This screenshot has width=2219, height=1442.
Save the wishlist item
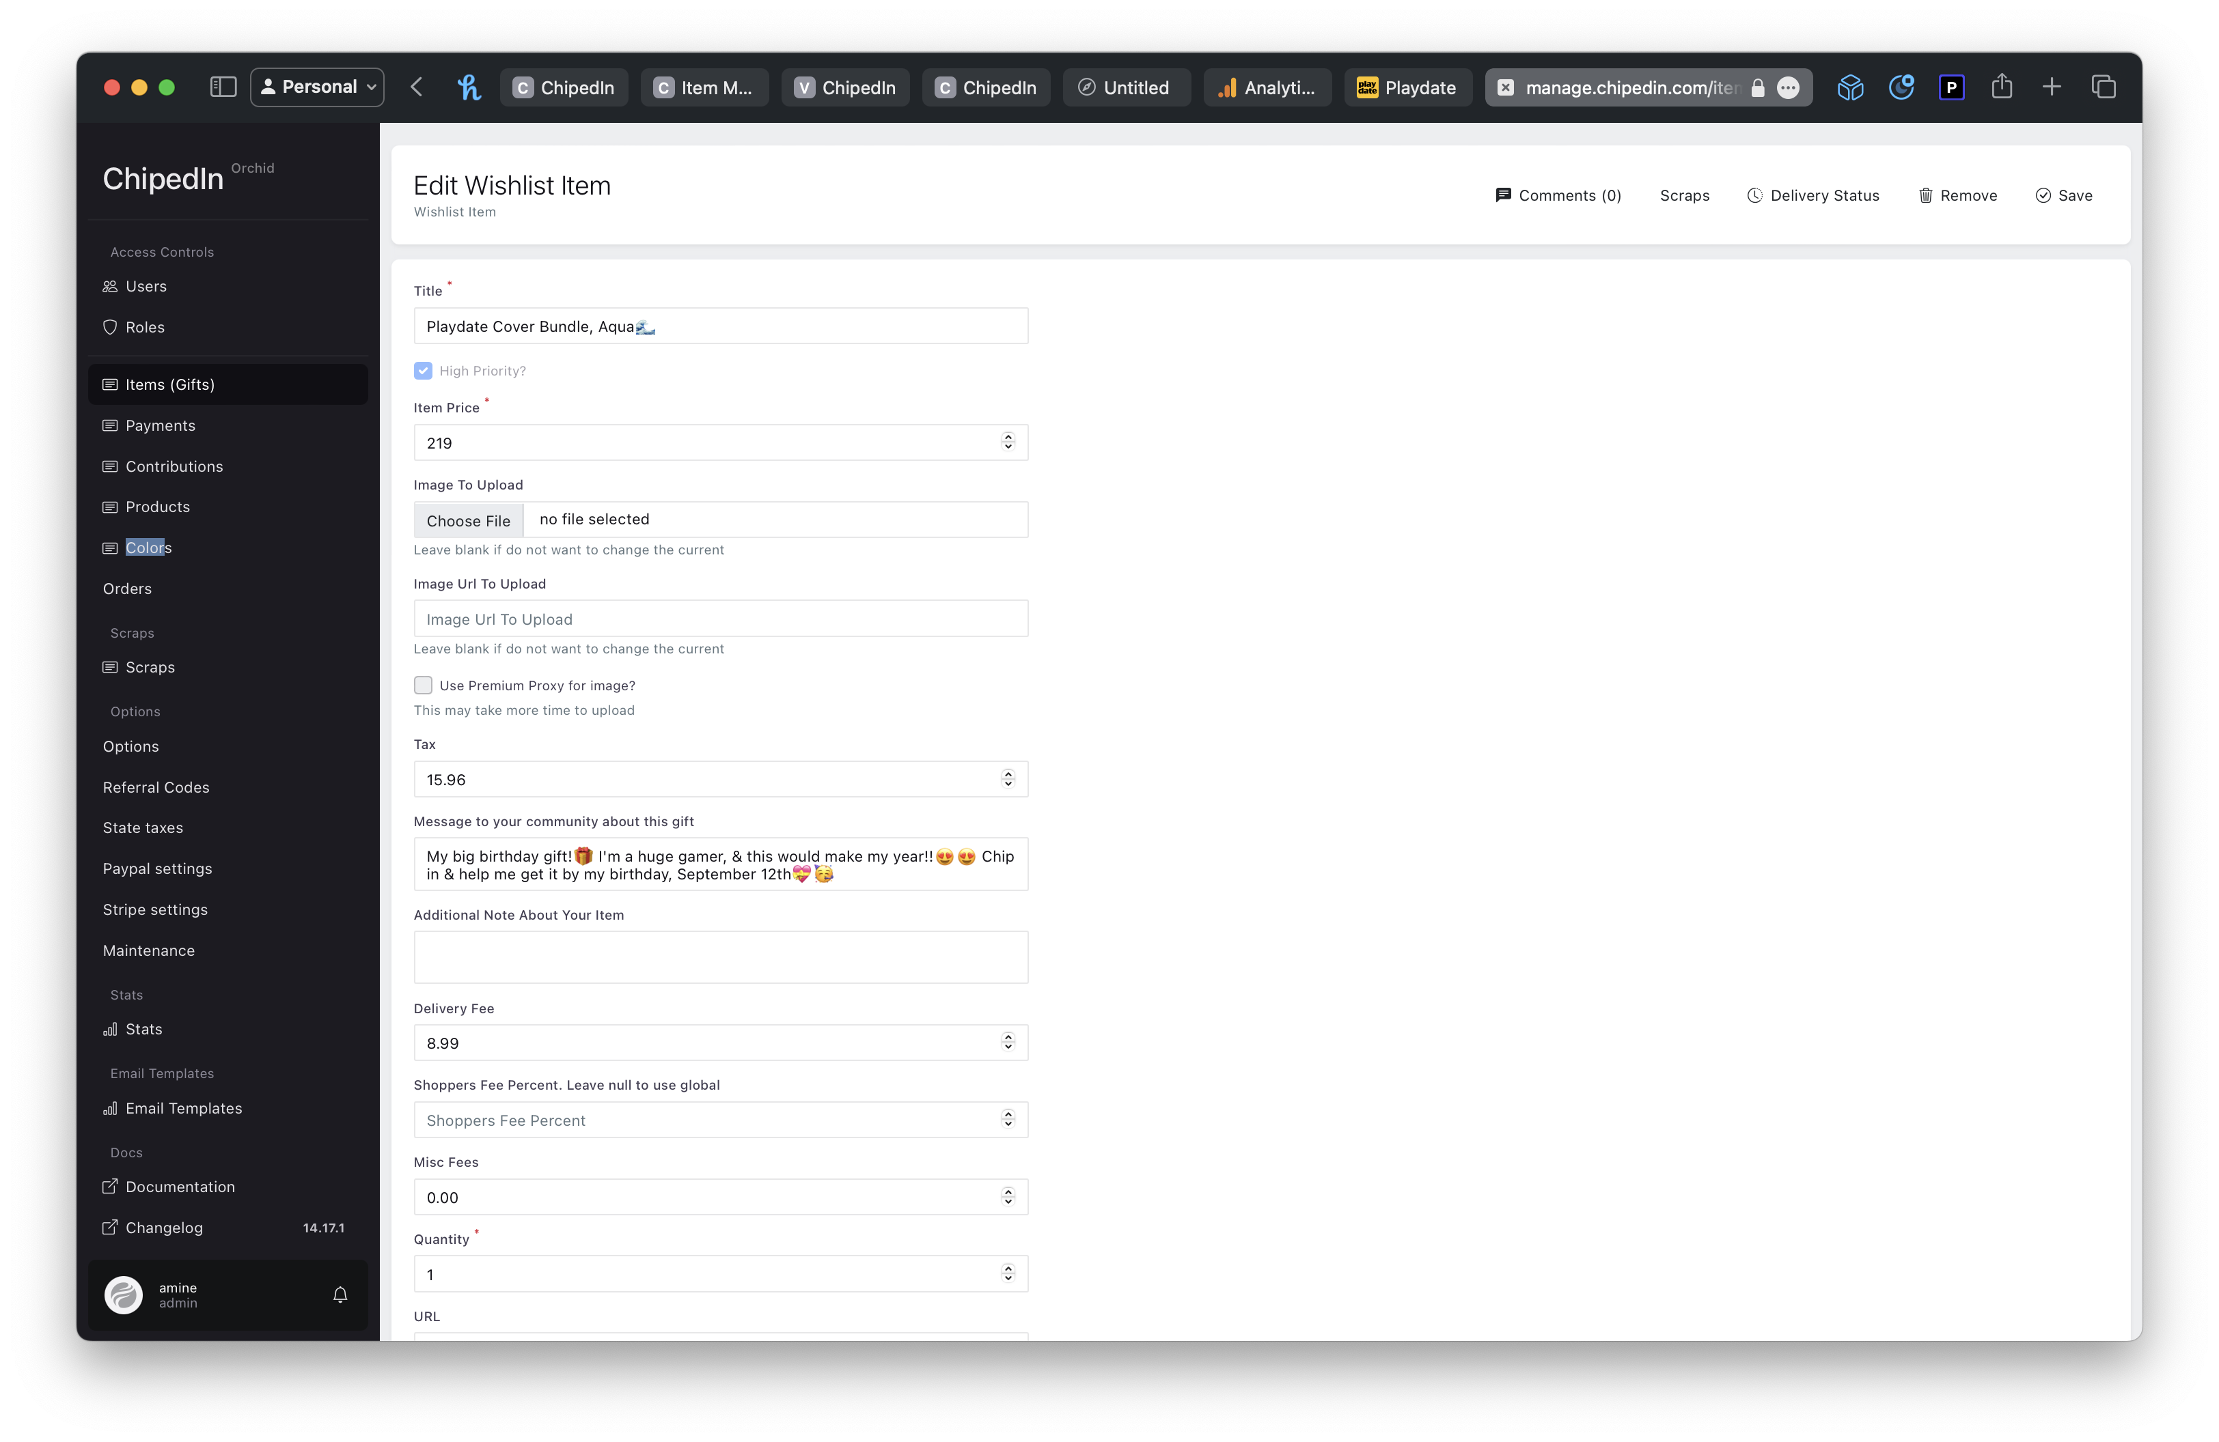pos(2063,196)
